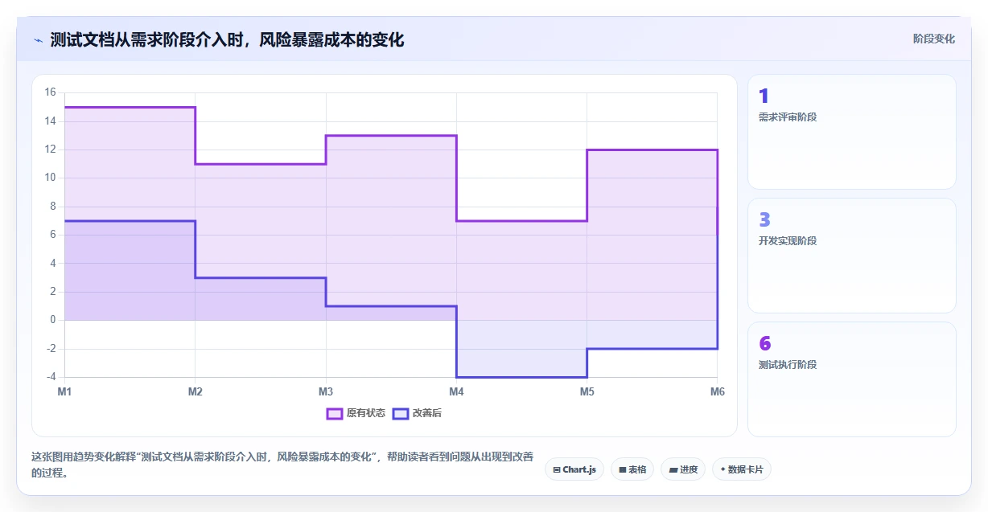Click the M3 x-axis label

326,391
